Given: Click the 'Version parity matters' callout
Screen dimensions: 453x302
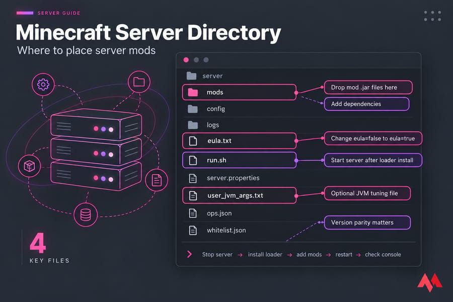Looking at the screenshot, I should click(367, 222).
